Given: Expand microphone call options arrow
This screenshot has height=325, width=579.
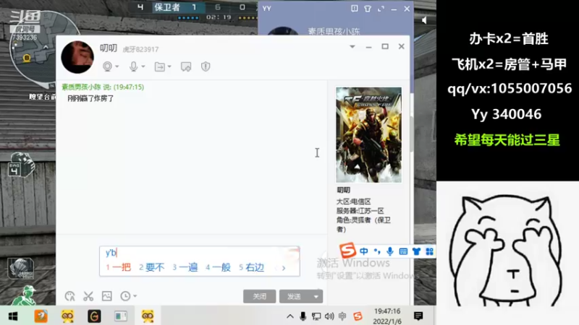Looking at the screenshot, I should 143,66.
